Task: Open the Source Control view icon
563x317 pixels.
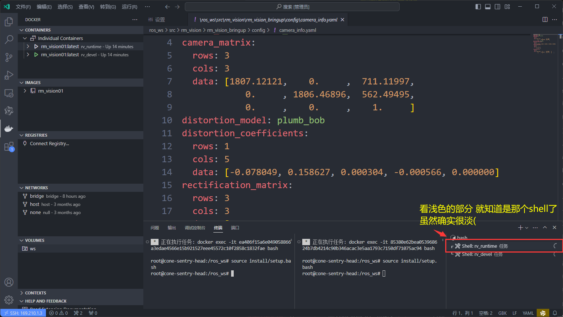Action: (9, 57)
